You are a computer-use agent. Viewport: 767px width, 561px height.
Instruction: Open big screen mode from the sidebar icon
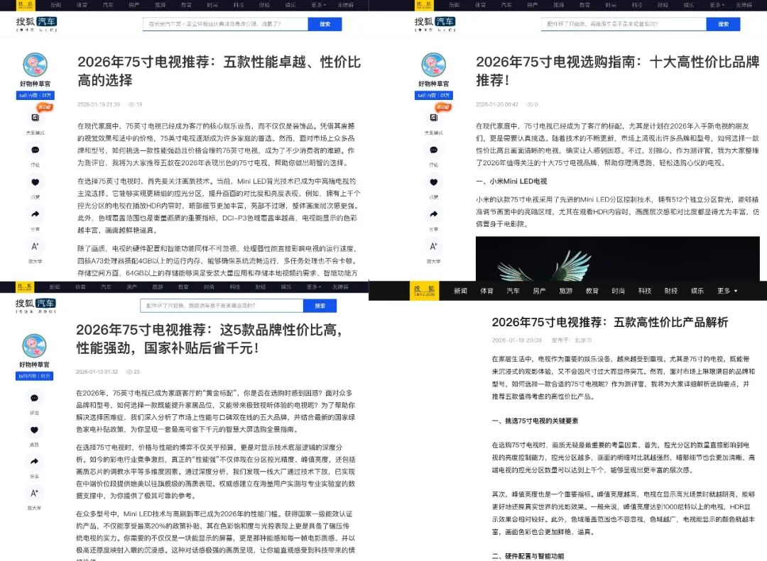click(x=35, y=118)
